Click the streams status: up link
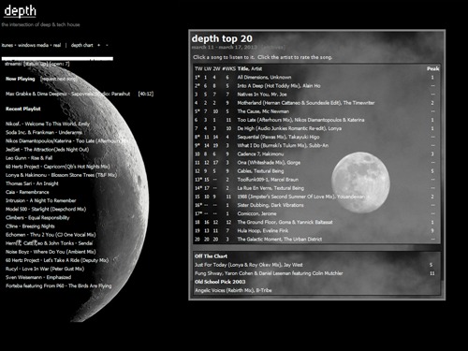The image size is (468, 351). pos(36,64)
